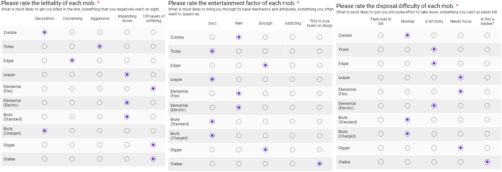Set Standard Brute entertainment to Meh
This screenshot has height=172, width=502.
[x=239, y=121]
